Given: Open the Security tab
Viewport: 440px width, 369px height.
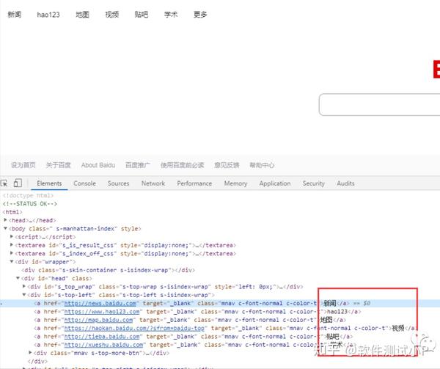Looking at the screenshot, I should (x=313, y=183).
